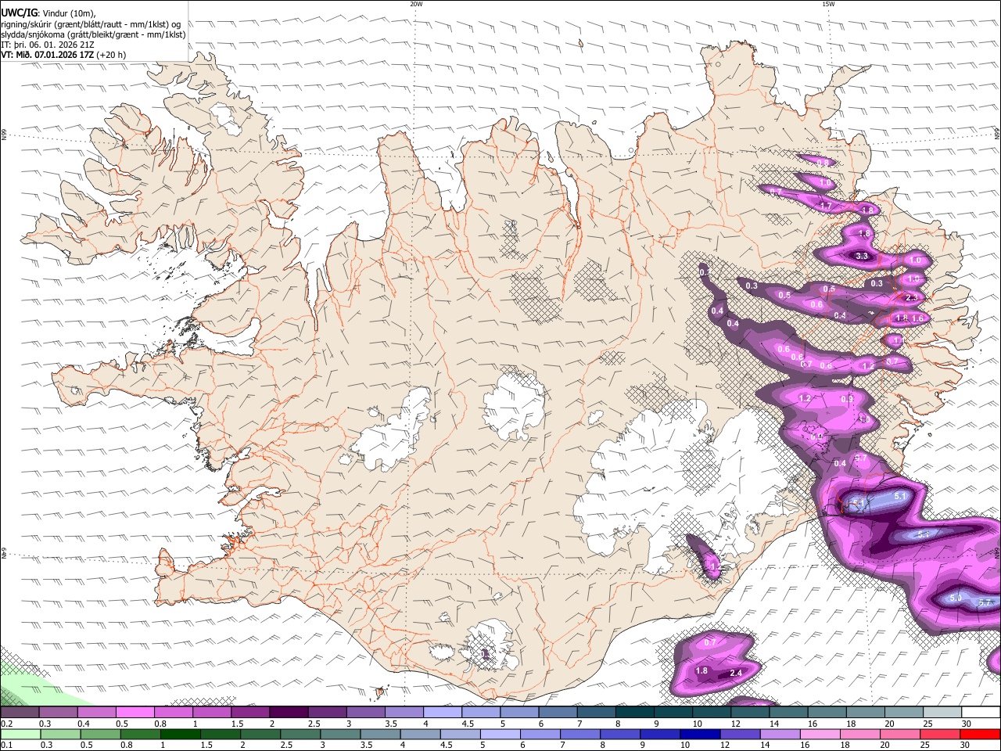Click the slydda/snjókoma legend description line
Screen dimensions: 1001x751
pyautogui.click(x=93, y=34)
